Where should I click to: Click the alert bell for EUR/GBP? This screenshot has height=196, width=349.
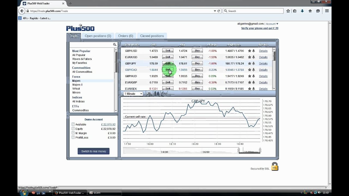click(254, 82)
